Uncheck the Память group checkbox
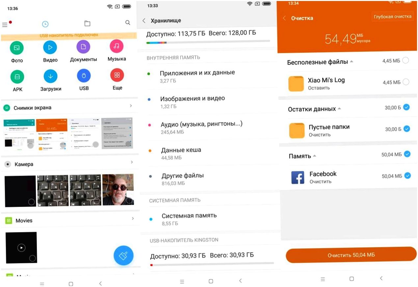418x287 pixels. coord(407,154)
